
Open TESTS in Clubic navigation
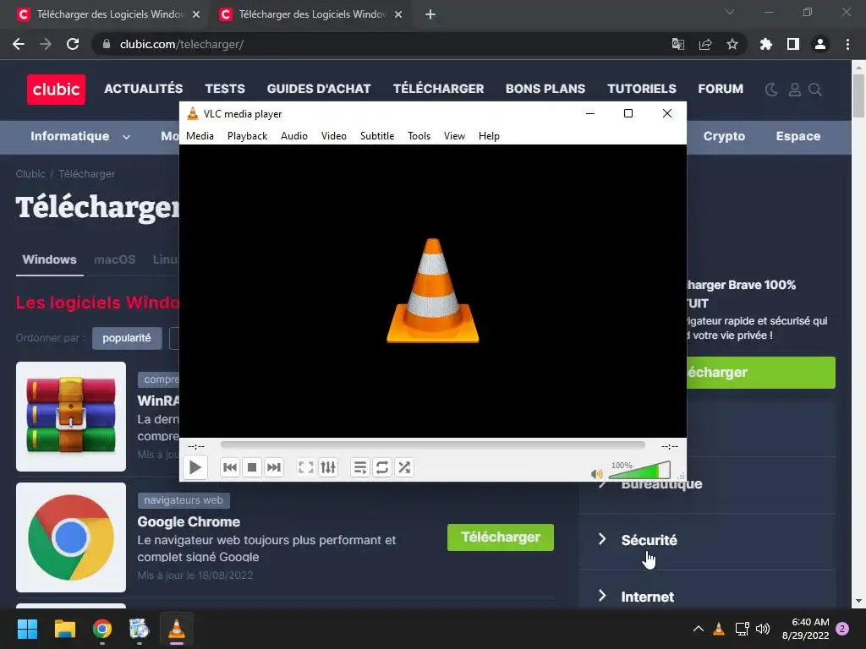tap(225, 89)
